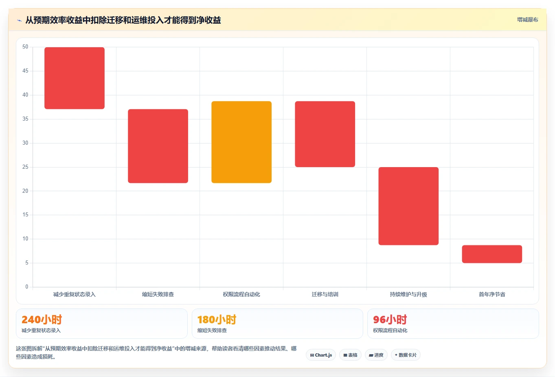Click the description paragraph starting 这张图拆解
The height and width of the screenshot is (377, 555).
click(x=156, y=353)
